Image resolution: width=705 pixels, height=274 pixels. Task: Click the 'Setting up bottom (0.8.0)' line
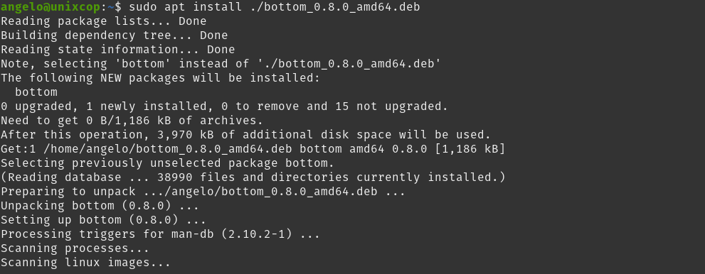click(103, 220)
